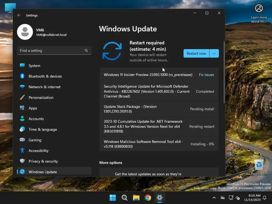Click the Pending restart status

click(202, 126)
